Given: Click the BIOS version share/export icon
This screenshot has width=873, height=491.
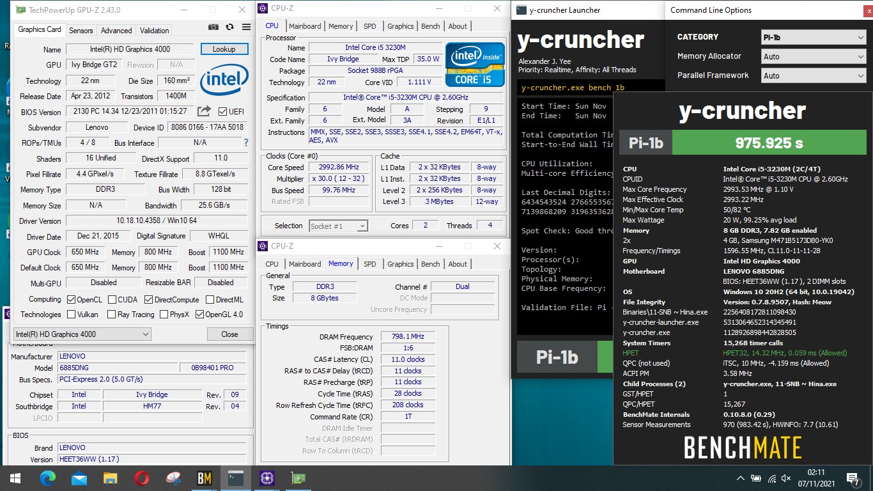Looking at the screenshot, I should coord(204,111).
